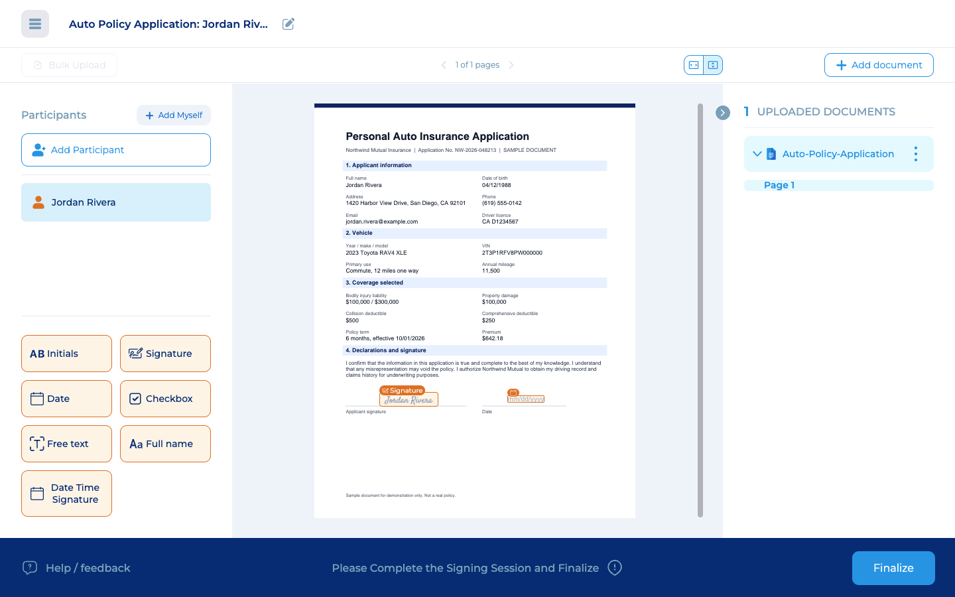Image resolution: width=955 pixels, height=597 pixels.
Task: Select Date Time Signature field tool
Action: pyautogui.click(x=66, y=494)
